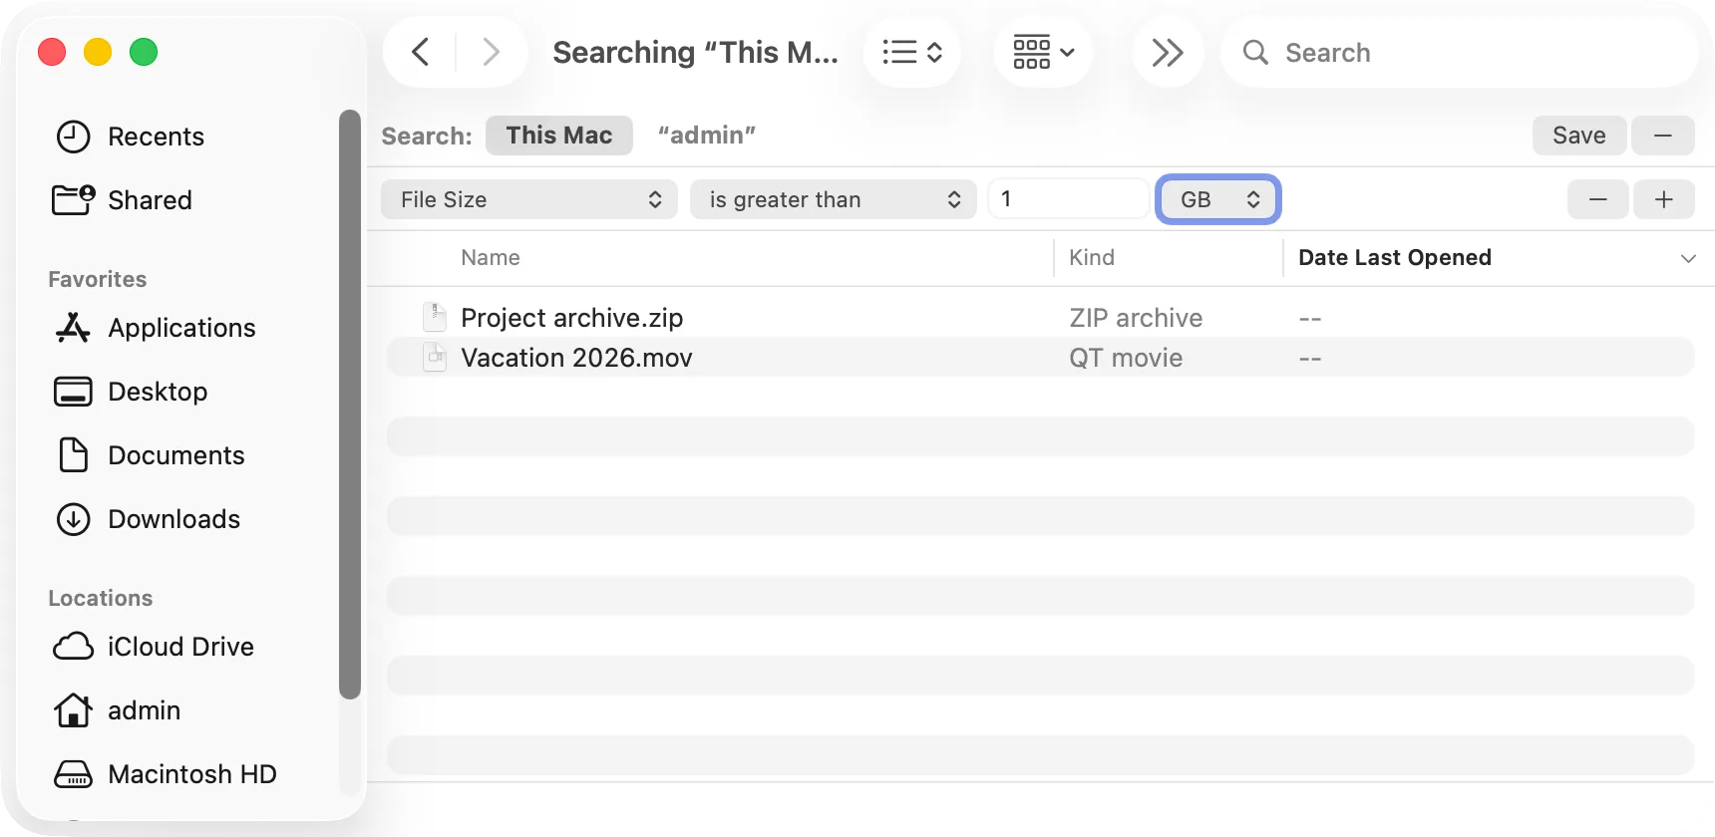Viewport: 1715px width, 837px height.
Task: Open Documents from the sidebar
Action: coord(175,455)
